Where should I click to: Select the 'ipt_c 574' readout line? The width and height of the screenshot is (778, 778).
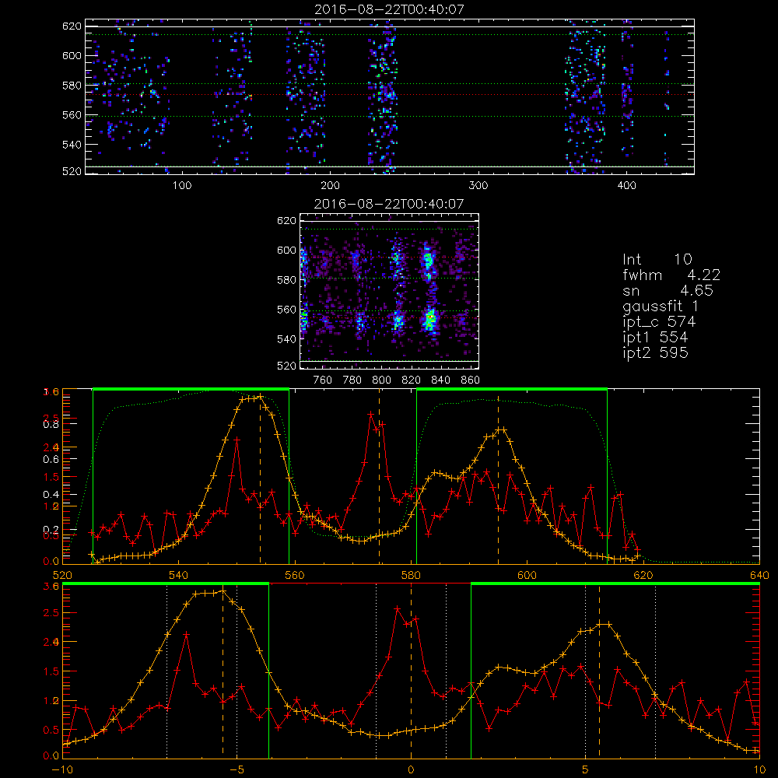coord(660,322)
